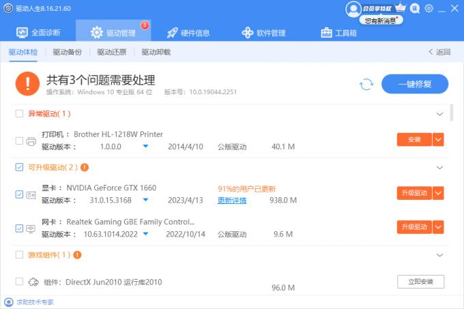Click the red 3 badge on 驱动管理

pyautogui.click(x=145, y=25)
